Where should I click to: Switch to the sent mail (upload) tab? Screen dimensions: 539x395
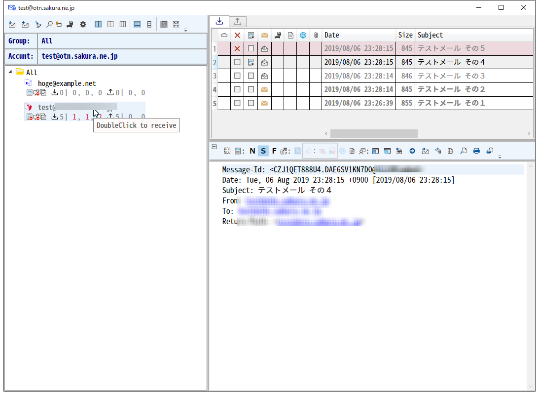237,21
